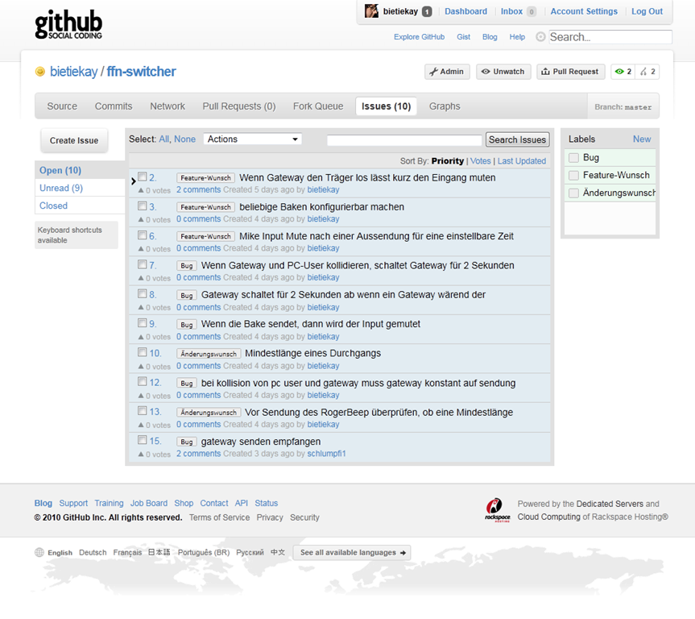Upvote issue 7 using its vote arrow
Screen dimensions: 695x619
click(141, 278)
